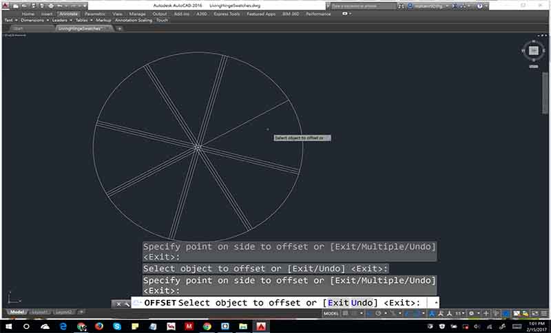Close the command line with the X icon
551x333 pixels.
click(x=118, y=304)
